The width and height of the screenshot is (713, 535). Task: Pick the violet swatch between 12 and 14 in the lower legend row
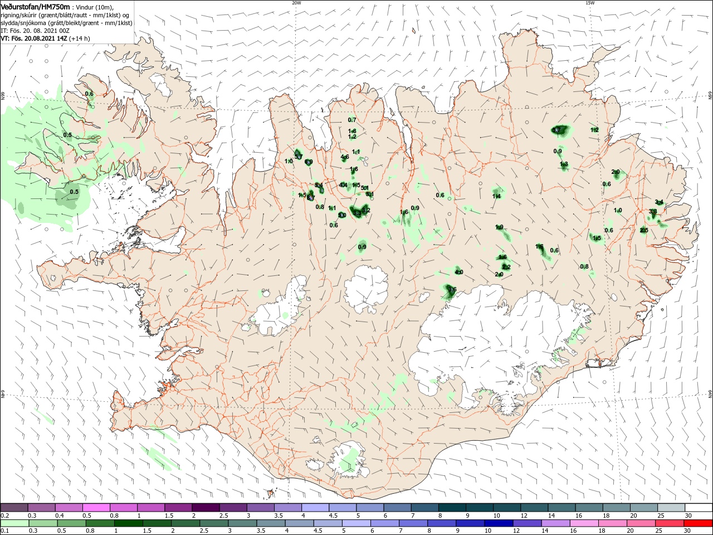(528, 523)
